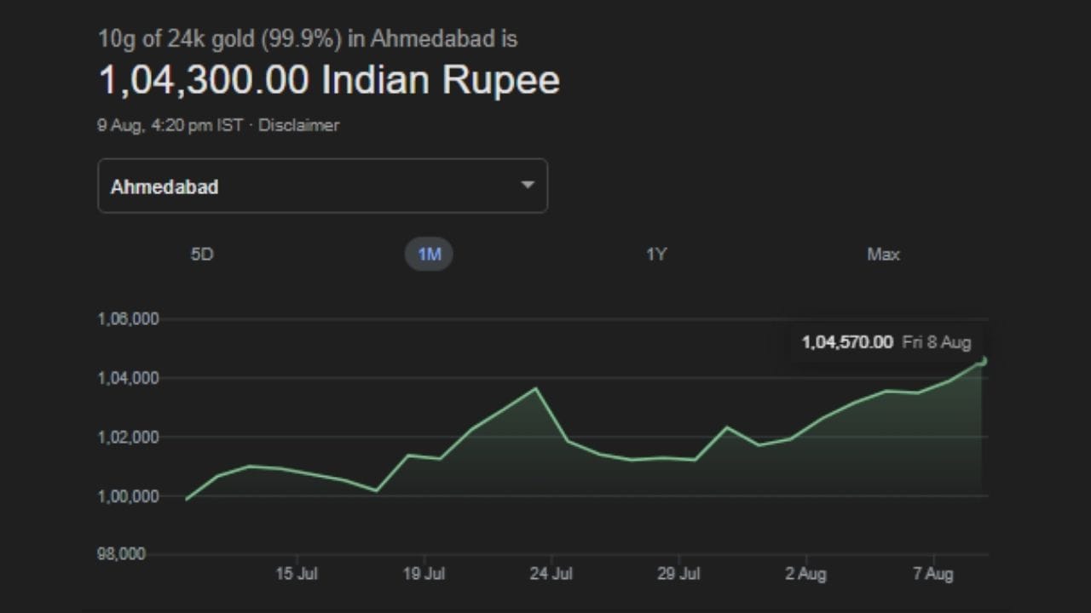Click the 9 Aug, 4:20 pm IST timestamp
Screen dimensions: 1091x613
pos(170,125)
